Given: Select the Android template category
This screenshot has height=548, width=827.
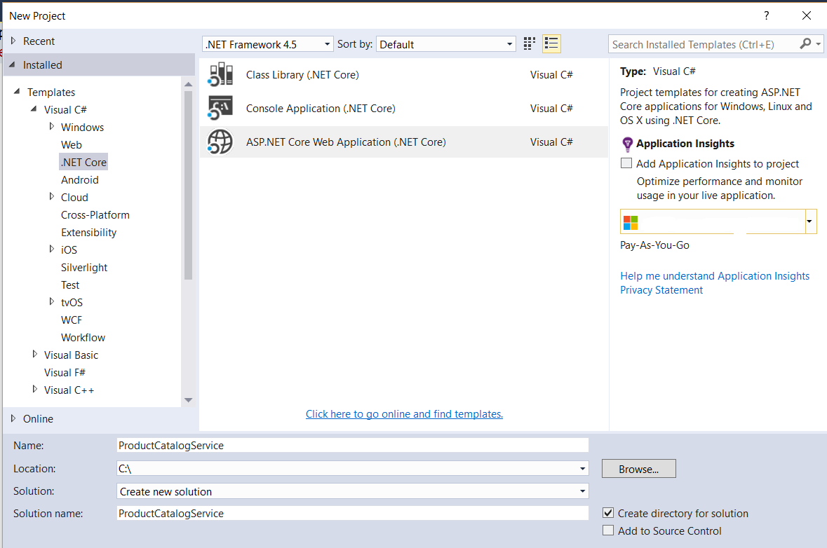Looking at the screenshot, I should pyautogui.click(x=80, y=179).
